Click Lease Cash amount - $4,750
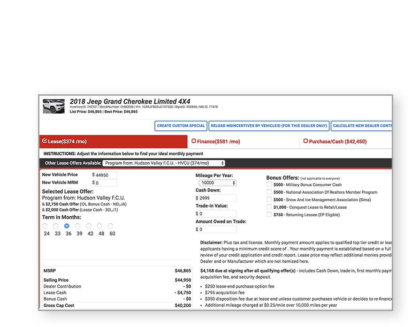 coord(183,293)
